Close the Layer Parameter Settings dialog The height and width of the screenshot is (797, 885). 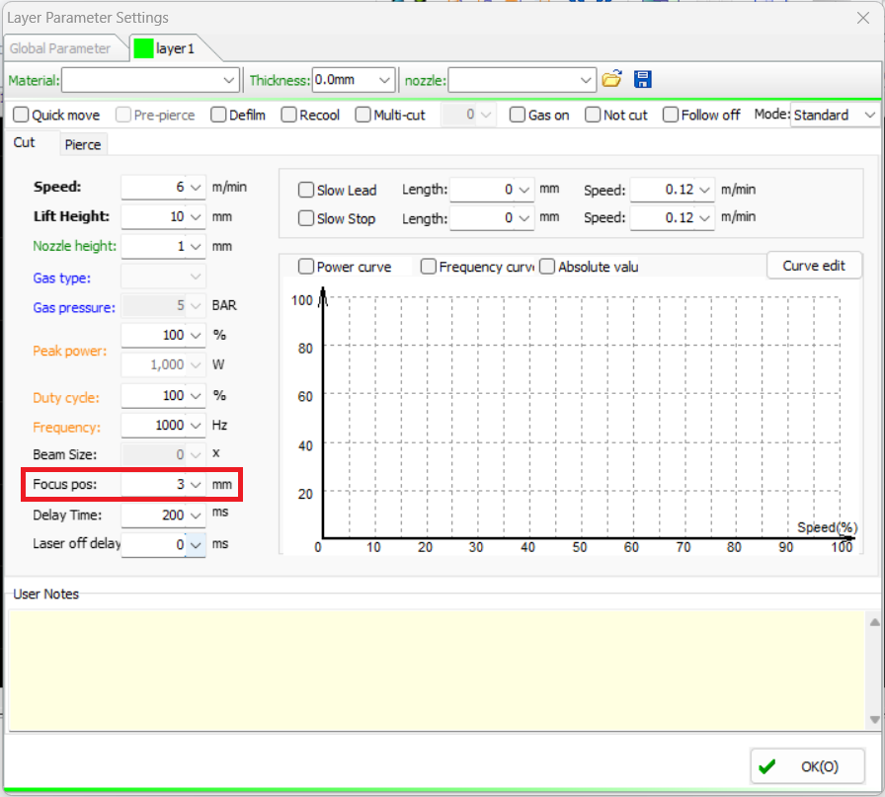862,17
